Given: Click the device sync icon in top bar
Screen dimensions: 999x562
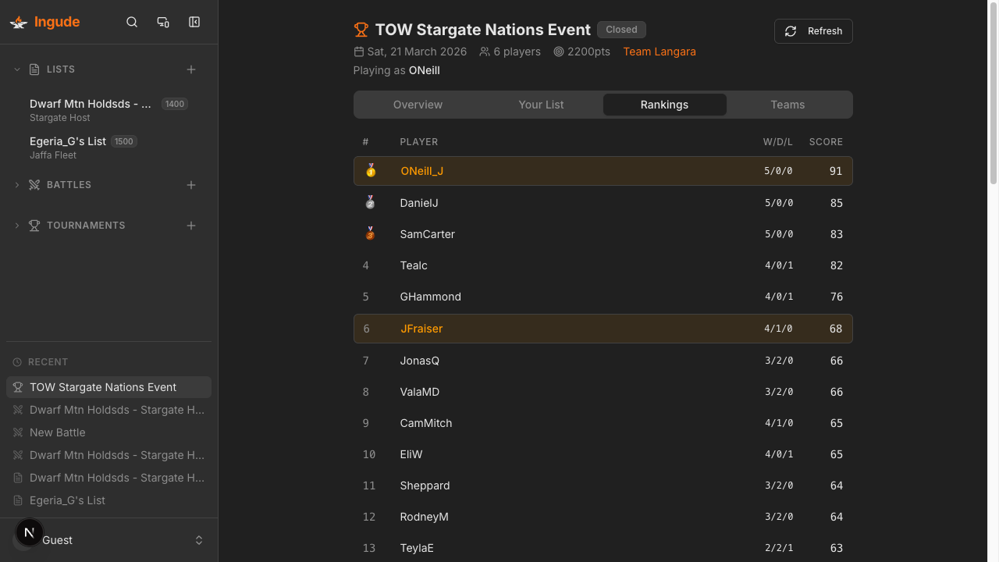Looking at the screenshot, I should (x=163, y=22).
